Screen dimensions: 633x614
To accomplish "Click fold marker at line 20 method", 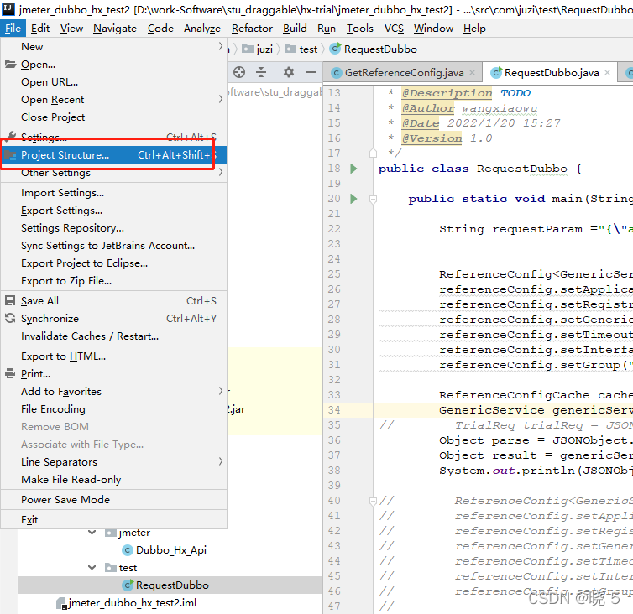I will point(373,199).
